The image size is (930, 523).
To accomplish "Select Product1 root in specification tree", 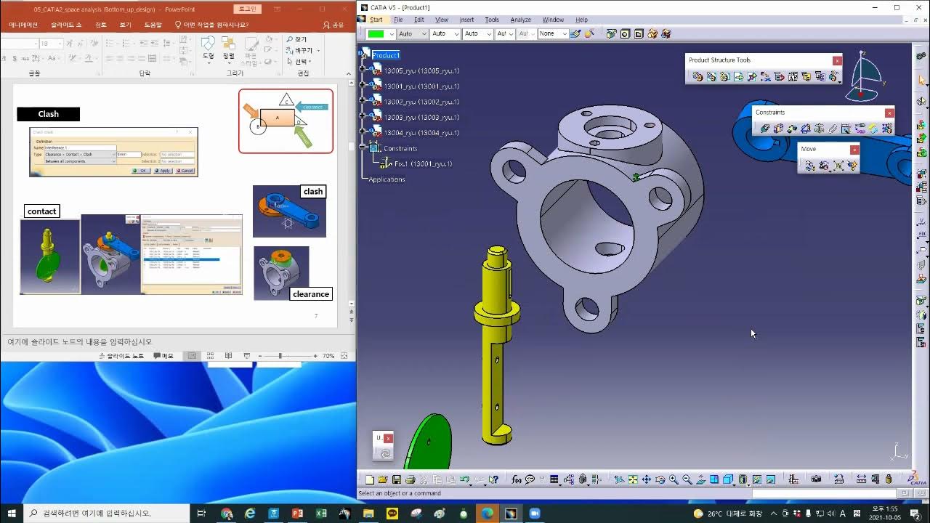I will pos(386,55).
